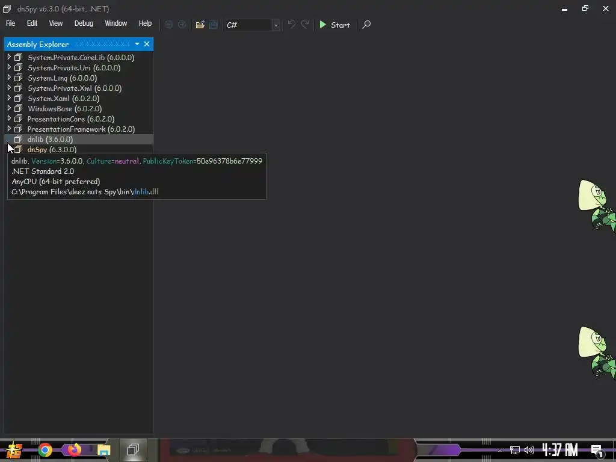This screenshot has height=462, width=616.
Task: Expand System.Xaml assembly node
Action: [9, 98]
